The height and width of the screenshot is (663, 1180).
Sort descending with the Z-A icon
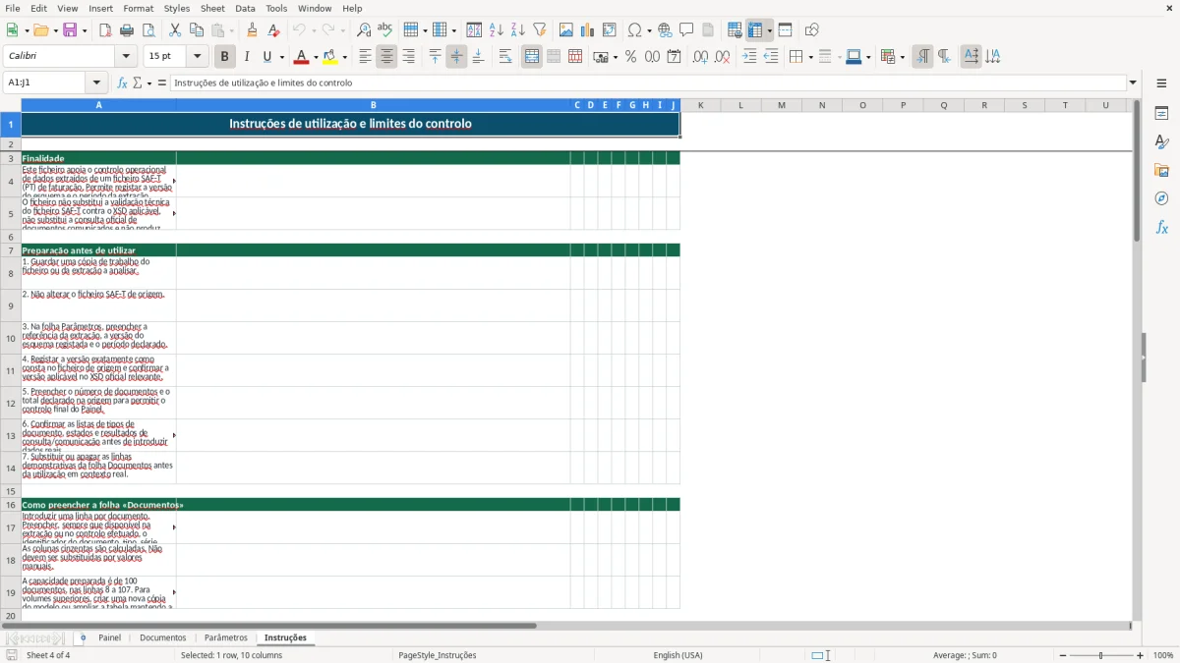point(517,30)
